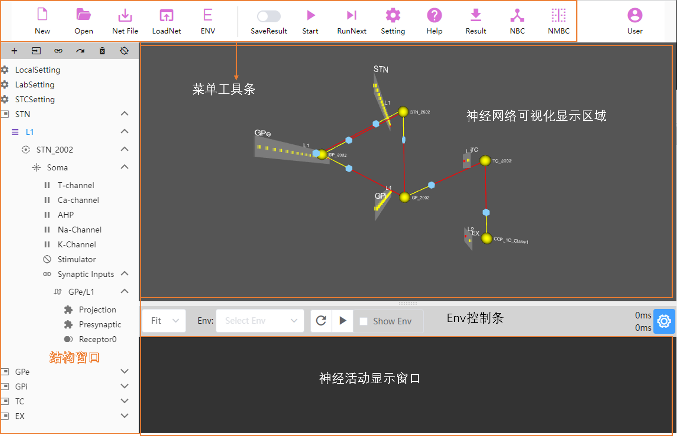Enable the Show Env checkbox
677x436 pixels.
point(363,321)
